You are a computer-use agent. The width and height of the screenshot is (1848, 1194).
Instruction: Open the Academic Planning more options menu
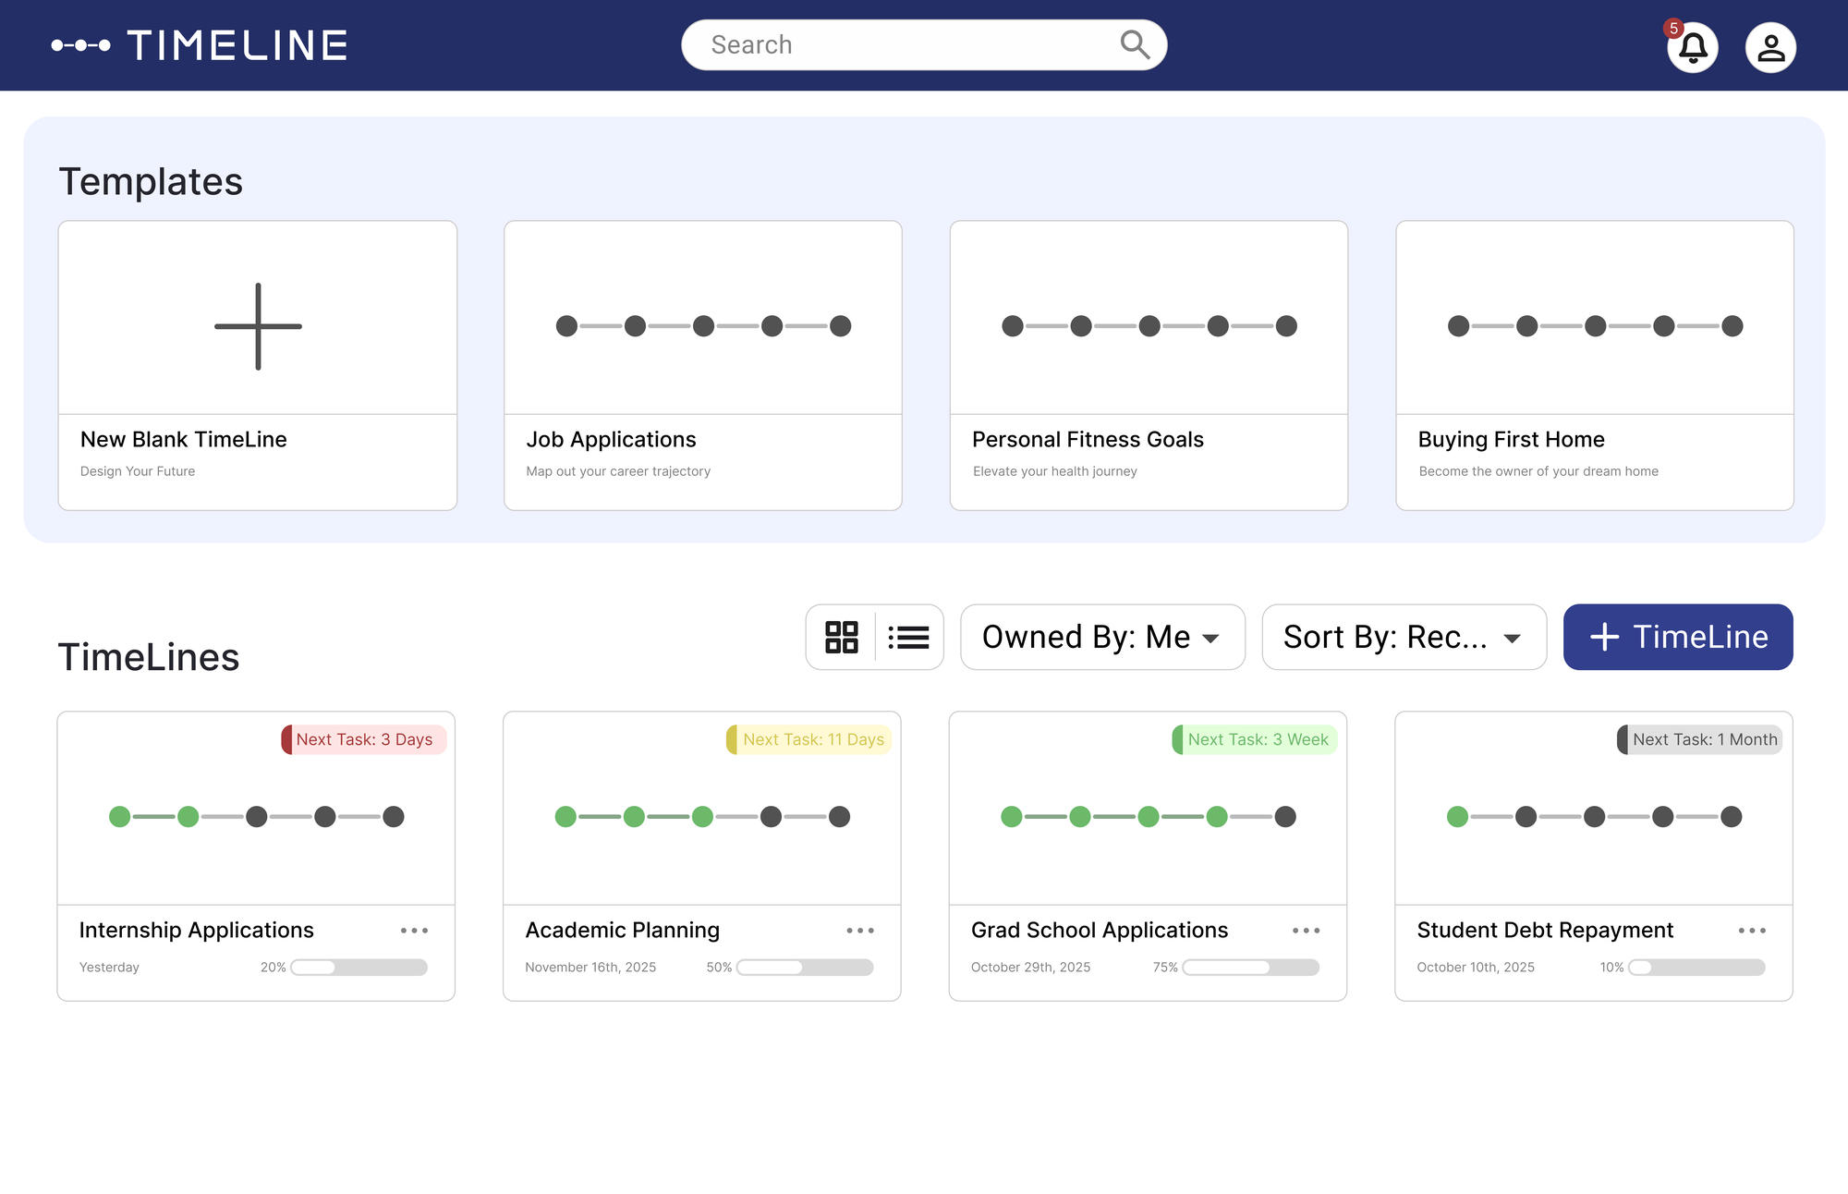(860, 931)
